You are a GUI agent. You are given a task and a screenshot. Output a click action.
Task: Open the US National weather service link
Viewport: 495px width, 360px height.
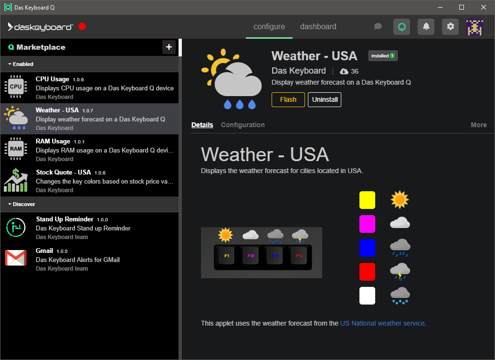[382, 323]
